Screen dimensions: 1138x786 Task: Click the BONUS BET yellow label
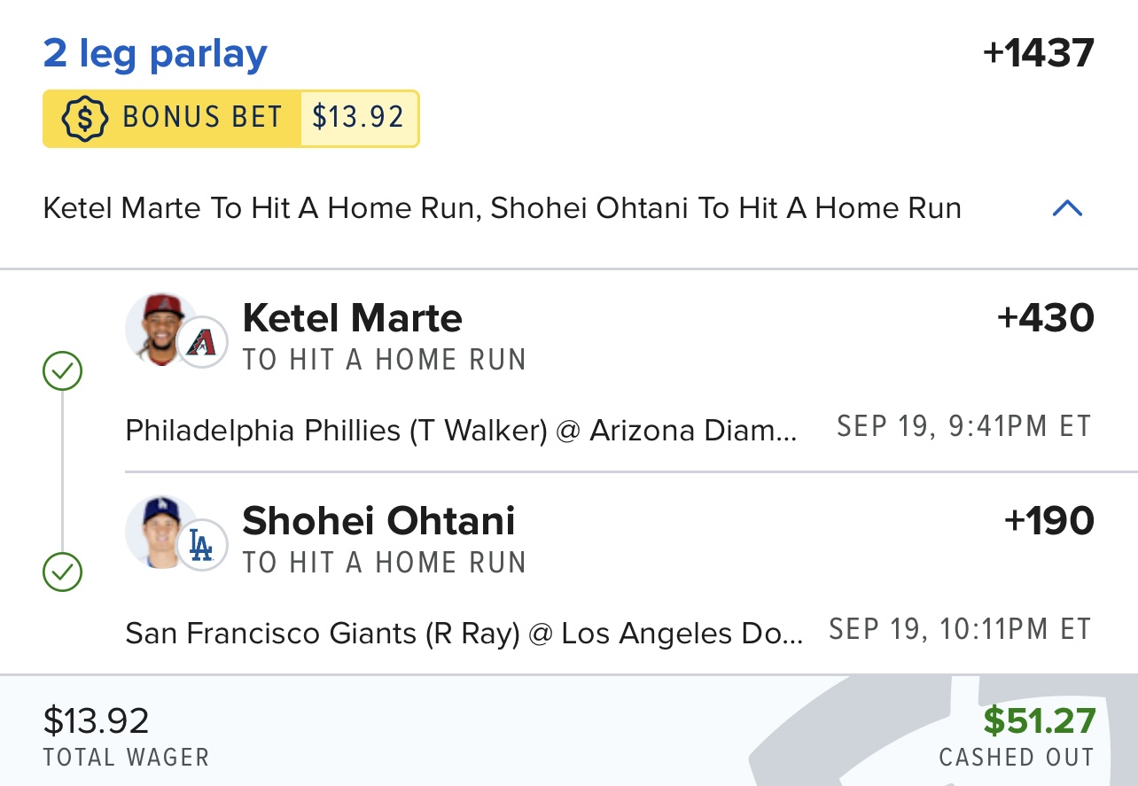pos(202,118)
